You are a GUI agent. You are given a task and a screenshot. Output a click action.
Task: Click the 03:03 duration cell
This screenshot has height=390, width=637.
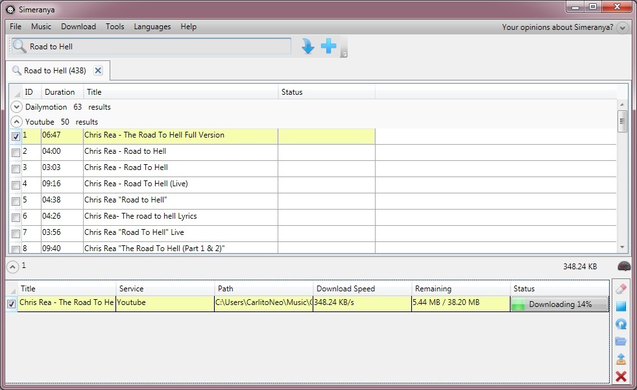(x=62, y=168)
